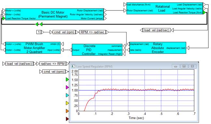
Task: Click the Basic DC Motor block
Action: tap(54, 14)
